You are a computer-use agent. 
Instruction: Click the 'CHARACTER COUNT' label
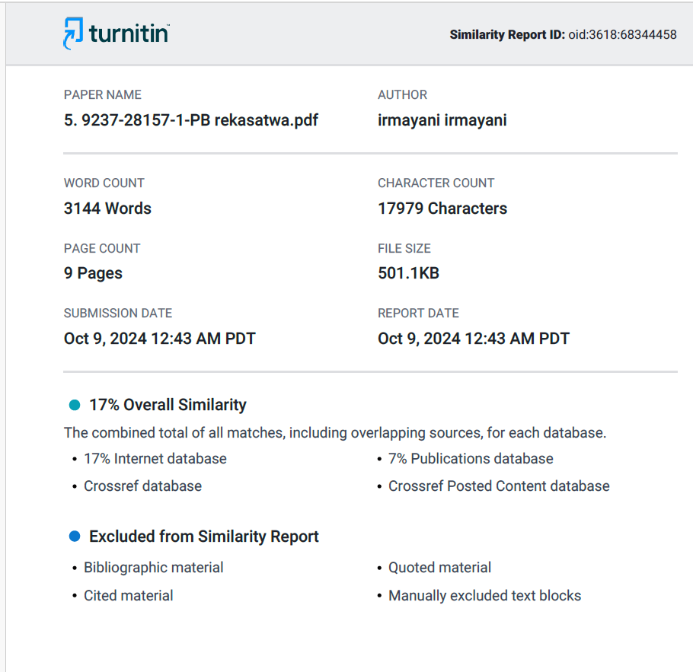click(x=436, y=183)
